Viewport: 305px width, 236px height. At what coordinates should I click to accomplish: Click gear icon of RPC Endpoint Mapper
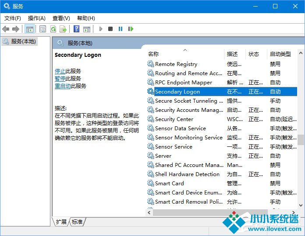[151, 82]
